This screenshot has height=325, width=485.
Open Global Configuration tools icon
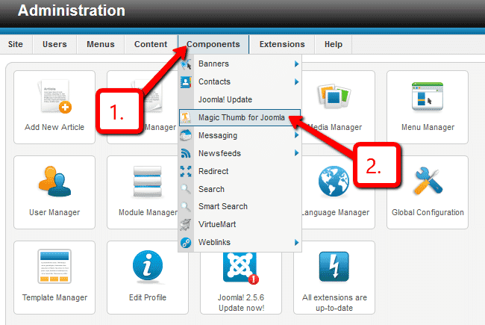pos(428,181)
